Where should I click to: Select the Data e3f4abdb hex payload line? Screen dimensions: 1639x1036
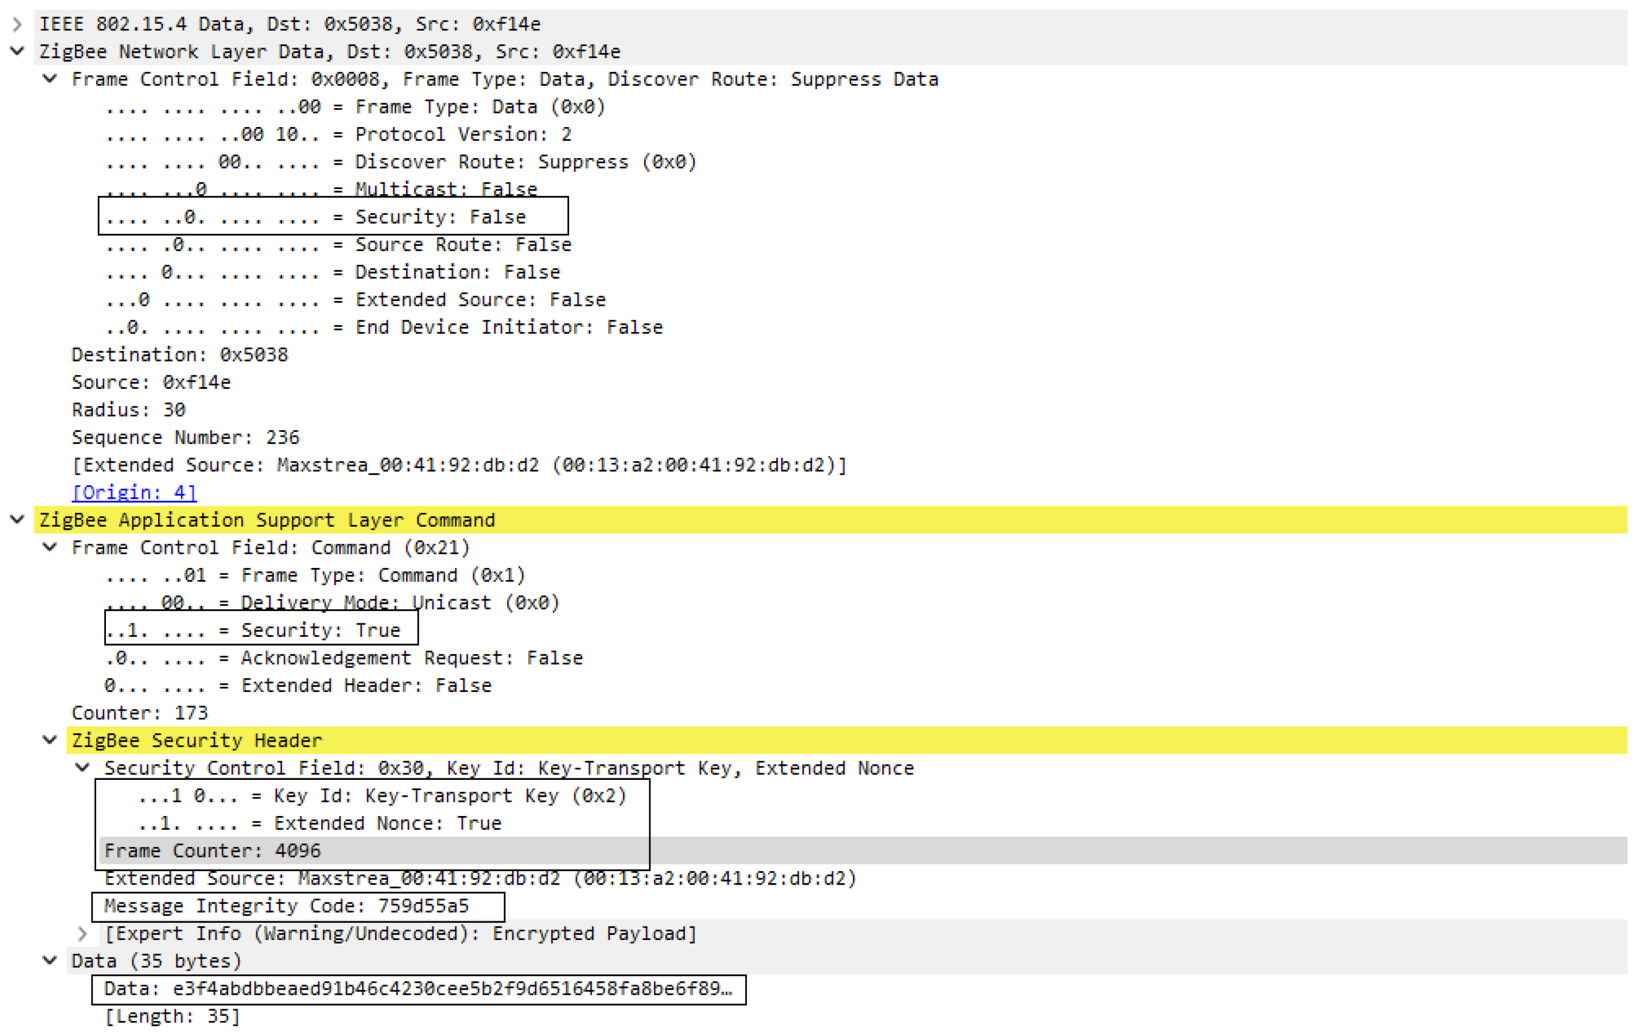pyautogui.click(x=417, y=988)
